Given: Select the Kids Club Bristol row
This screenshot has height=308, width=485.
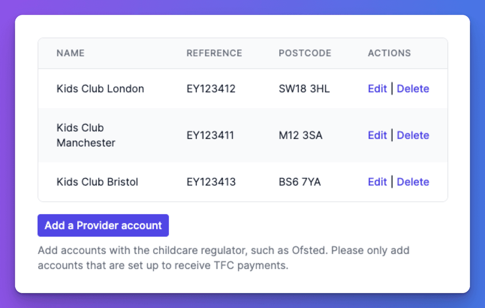Looking at the screenshot, I should (242, 182).
